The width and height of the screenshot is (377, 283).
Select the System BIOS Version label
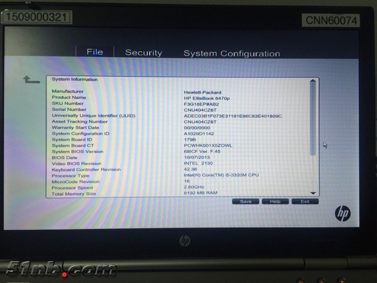click(x=77, y=152)
